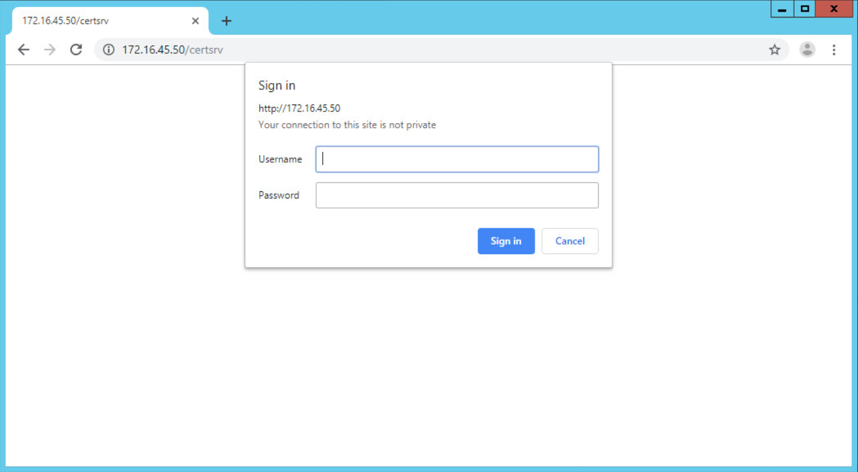Maximize the browser window
This screenshot has width=858, height=472.
click(805, 8)
